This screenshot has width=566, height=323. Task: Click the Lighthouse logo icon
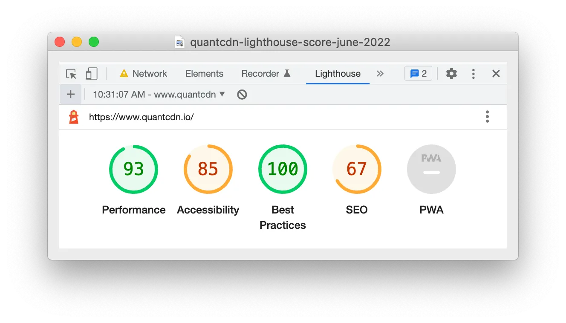(x=73, y=116)
